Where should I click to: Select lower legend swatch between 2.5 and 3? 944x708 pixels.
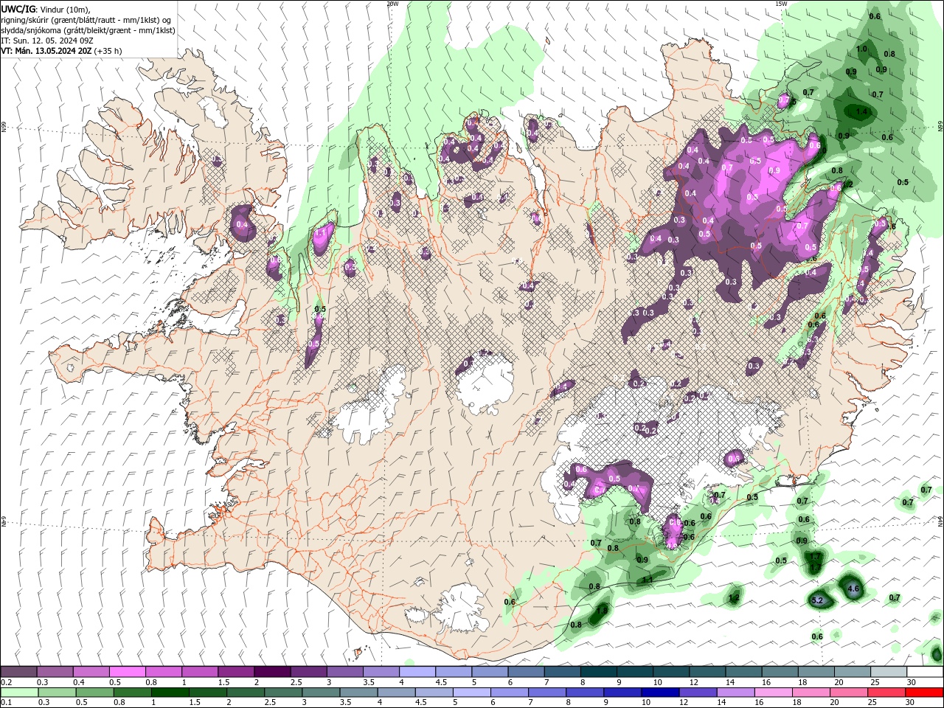(283, 693)
